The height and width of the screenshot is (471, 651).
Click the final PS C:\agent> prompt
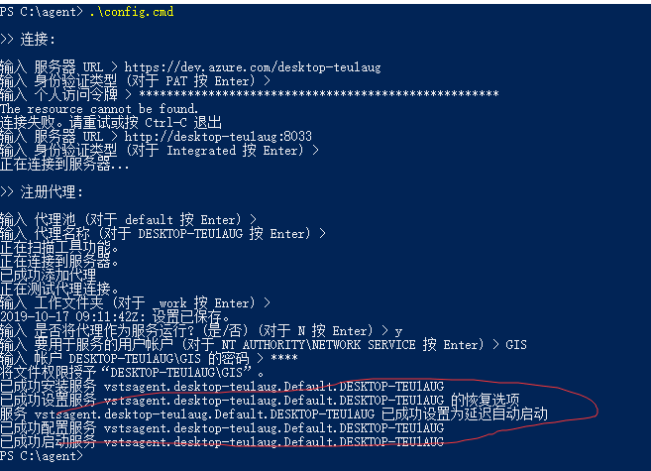coord(42,455)
